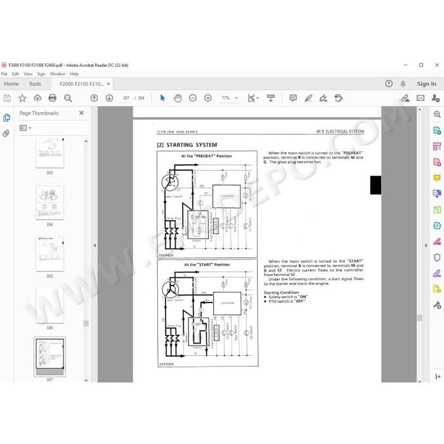This screenshot has width=444, height=444.
Task: Switch to the Tools tab
Action: coord(35,84)
